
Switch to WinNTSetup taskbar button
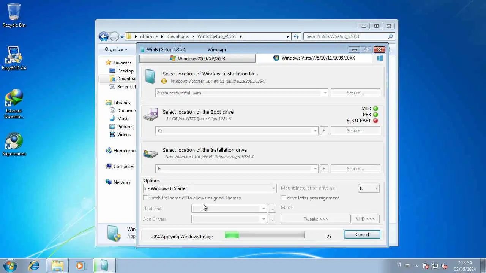click(104, 265)
